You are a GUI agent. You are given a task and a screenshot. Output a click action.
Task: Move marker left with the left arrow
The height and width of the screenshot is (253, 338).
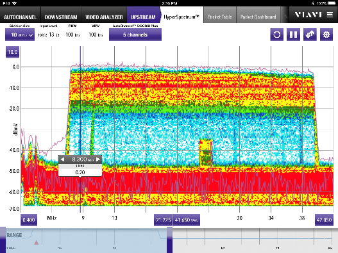click(x=62, y=159)
